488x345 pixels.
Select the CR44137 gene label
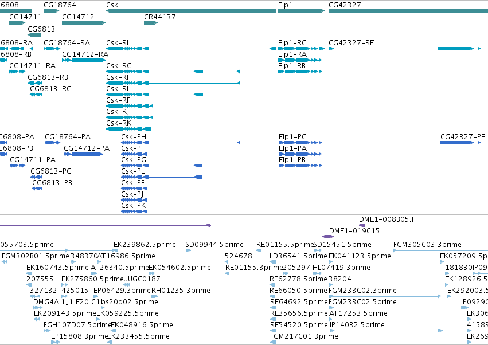(159, 17)
